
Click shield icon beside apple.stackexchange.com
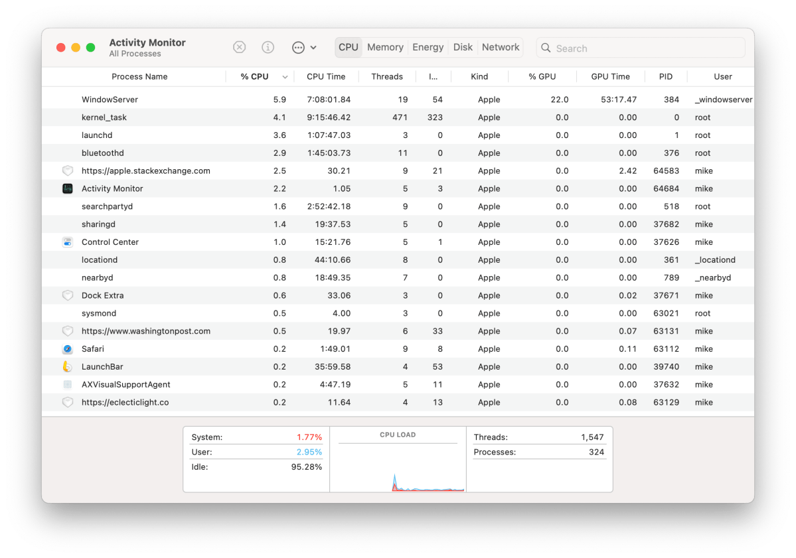pos(67,171)
